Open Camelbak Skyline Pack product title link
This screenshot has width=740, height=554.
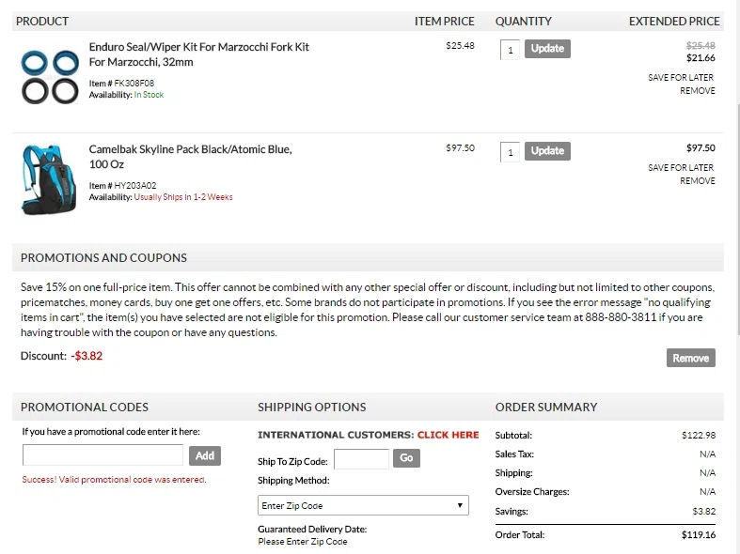tap(190, 157)
